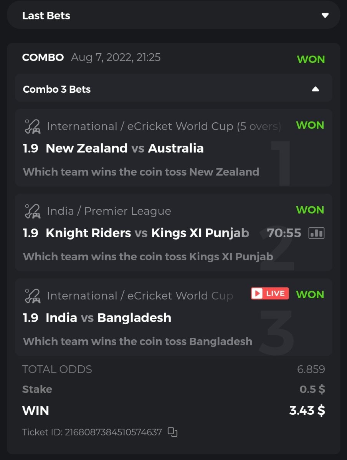Image resolution: width=347 pixels, height=460 pixels.
Task: Click the eCricket icon for New Zealand match
Action: coord(32,127)
